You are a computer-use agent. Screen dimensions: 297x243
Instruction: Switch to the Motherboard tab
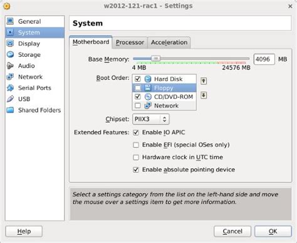coord(91,42)
